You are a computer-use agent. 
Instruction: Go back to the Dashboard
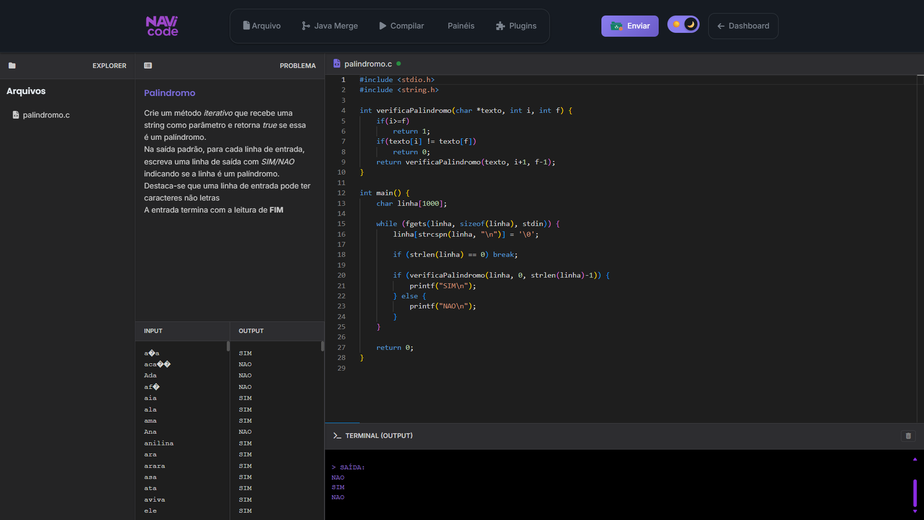point(743,26)
